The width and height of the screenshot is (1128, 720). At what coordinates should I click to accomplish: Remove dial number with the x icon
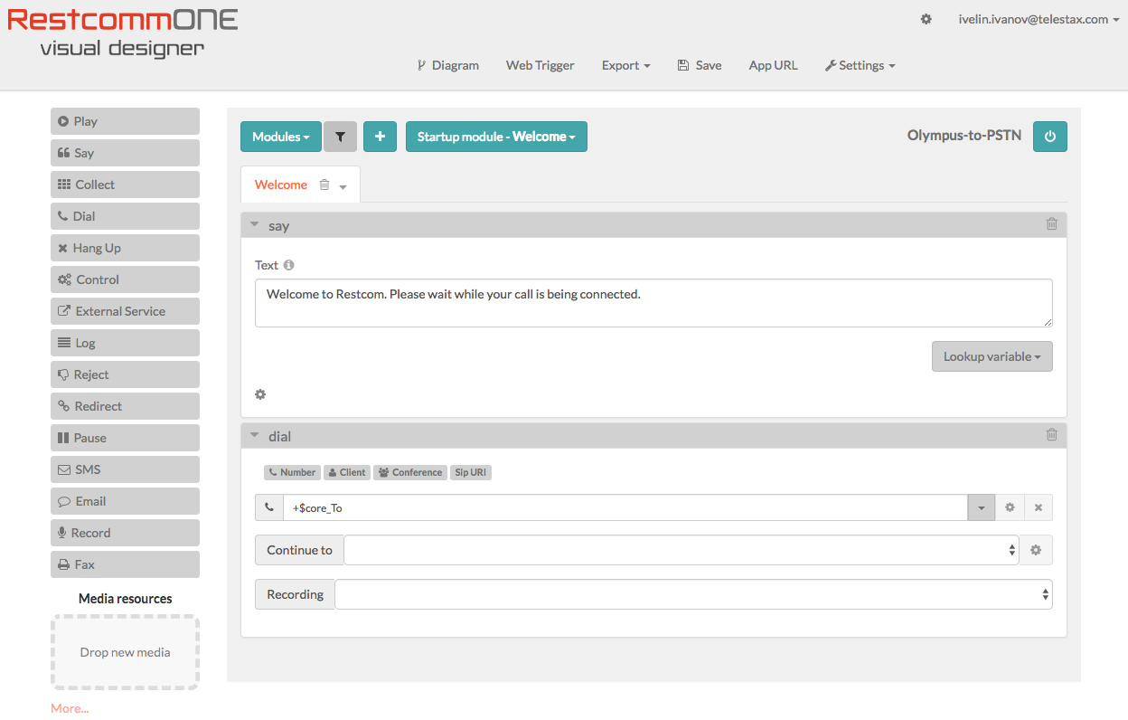pyautogui.click(x=1039, y=507)
